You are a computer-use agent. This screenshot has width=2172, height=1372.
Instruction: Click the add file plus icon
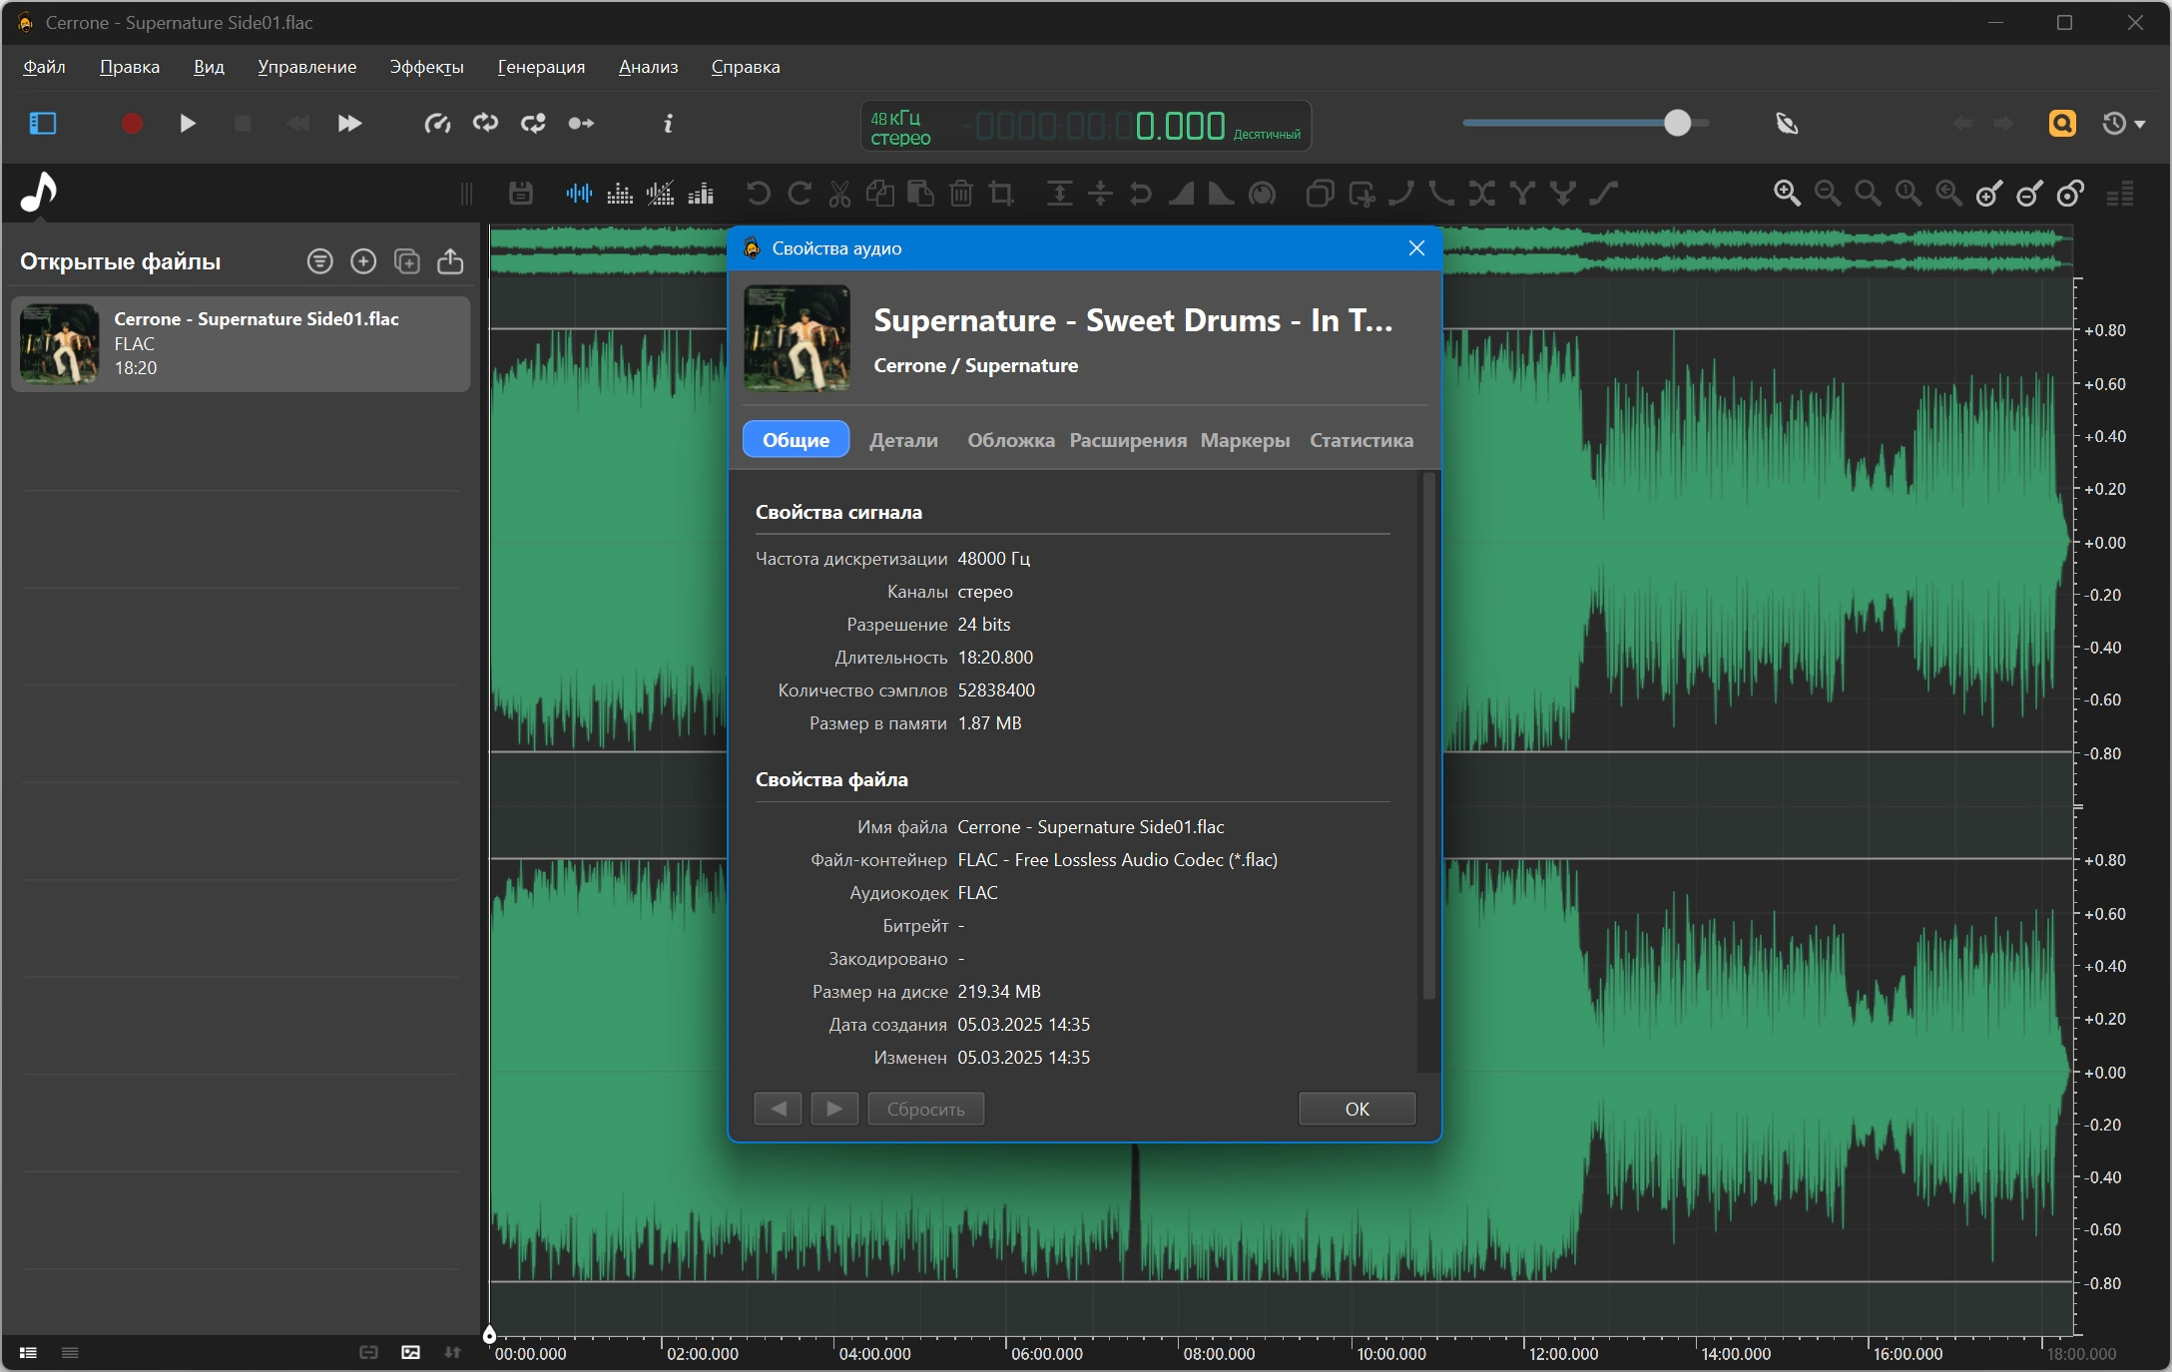[x=363, y=261]
